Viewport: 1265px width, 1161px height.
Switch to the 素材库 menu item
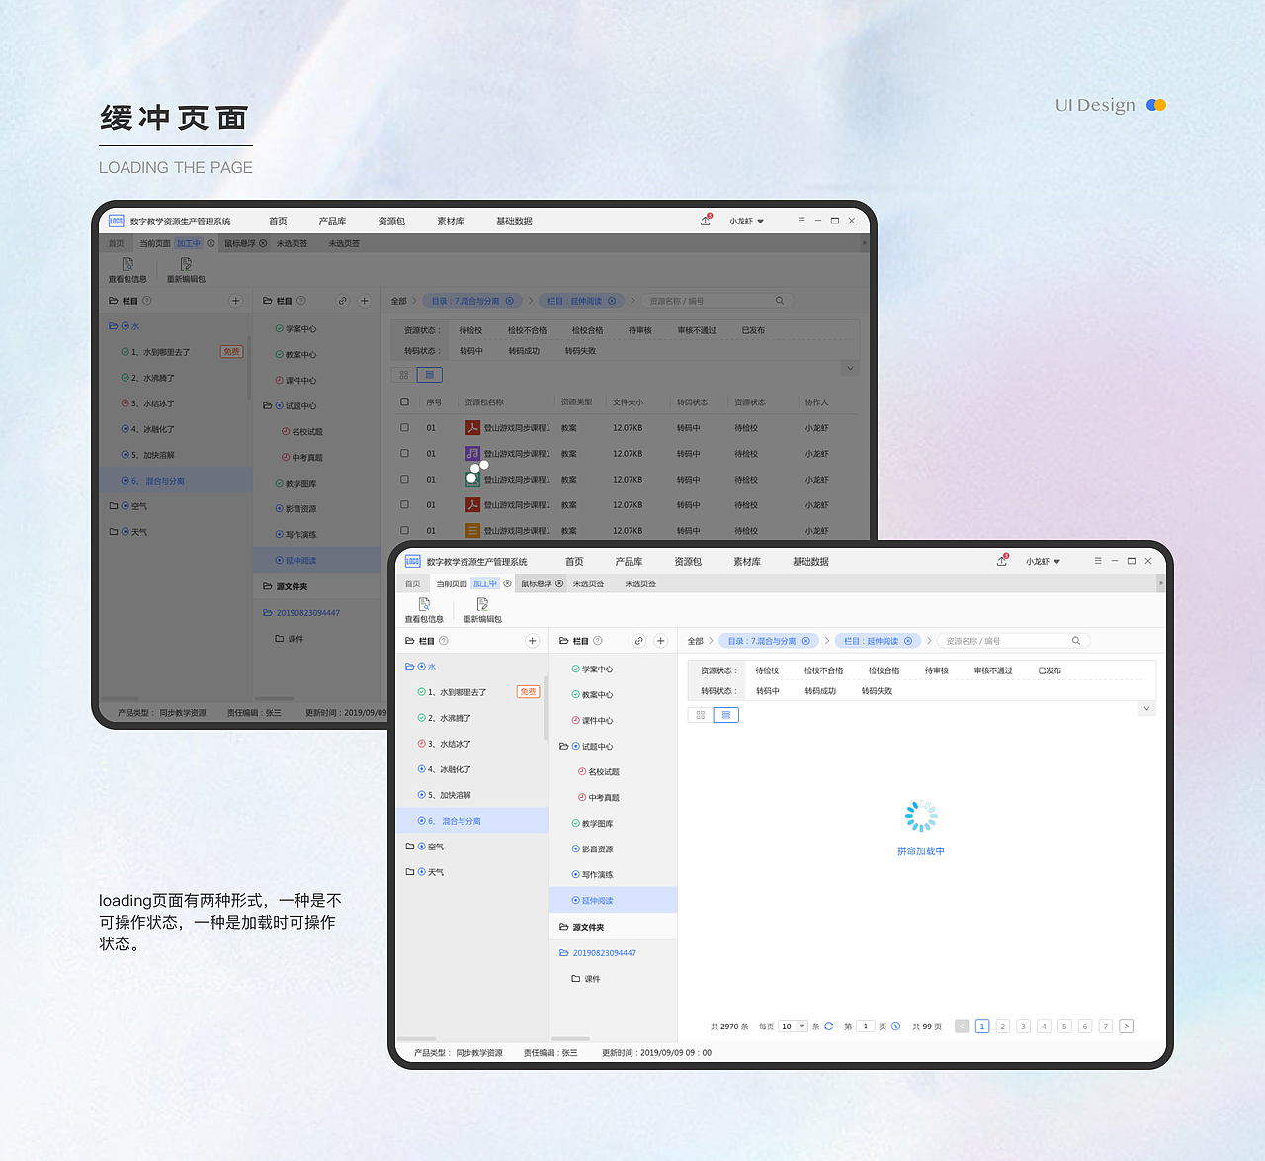click(747, 561)
